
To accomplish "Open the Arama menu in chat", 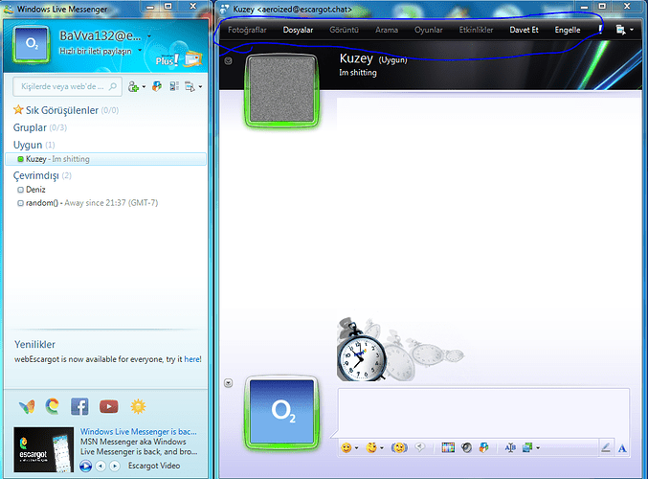I will 387,30.
